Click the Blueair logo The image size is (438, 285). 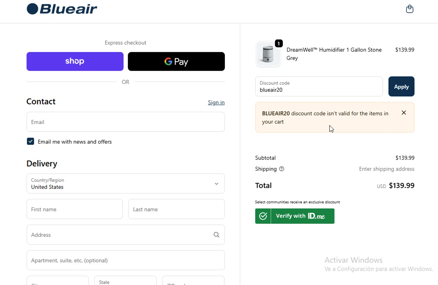[62, 9]
